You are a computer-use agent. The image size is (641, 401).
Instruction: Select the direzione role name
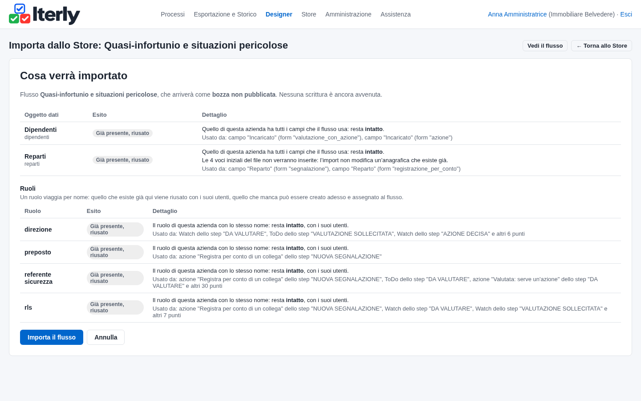tap(38, 229)
